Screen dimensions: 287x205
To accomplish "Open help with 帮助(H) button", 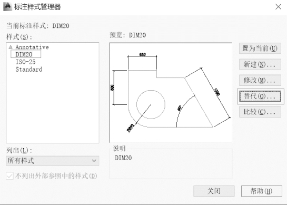I will [x=262, y=191].
